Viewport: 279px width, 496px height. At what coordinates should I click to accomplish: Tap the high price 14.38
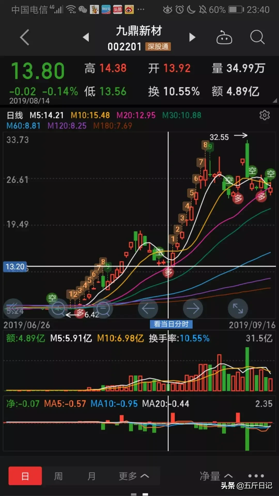113,68
